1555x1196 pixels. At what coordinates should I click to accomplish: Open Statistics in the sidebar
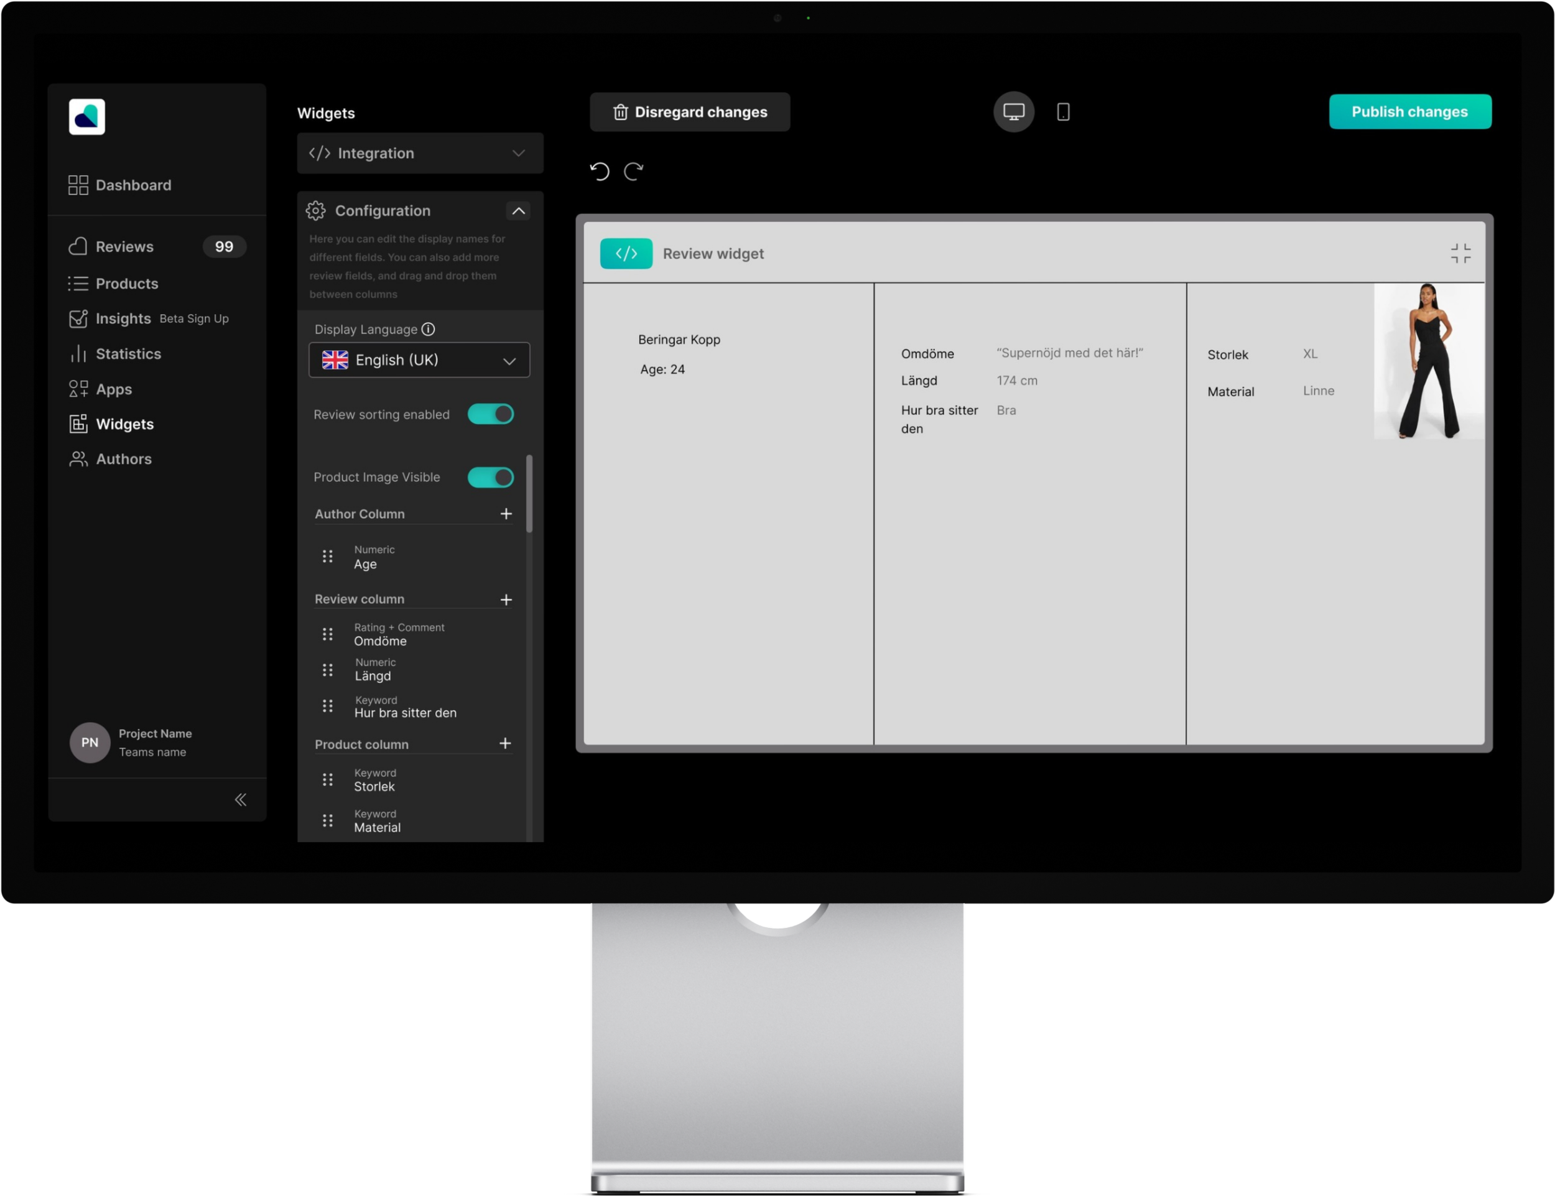click(x=128, y=354)
